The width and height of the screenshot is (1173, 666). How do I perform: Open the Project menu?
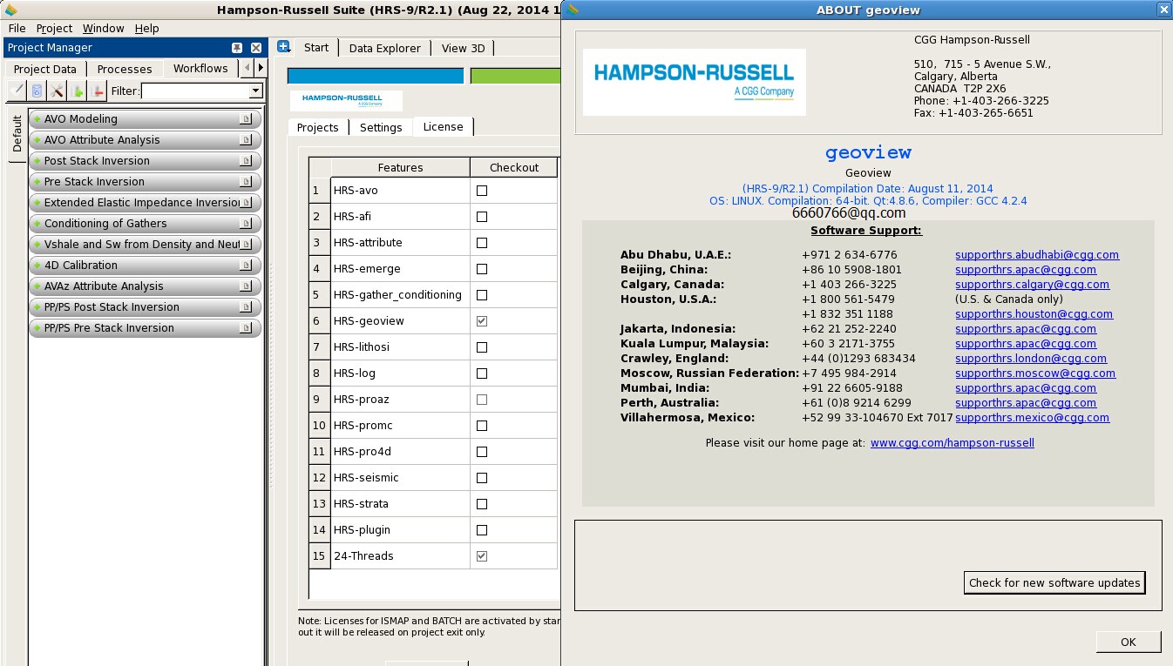coord(54,28)
